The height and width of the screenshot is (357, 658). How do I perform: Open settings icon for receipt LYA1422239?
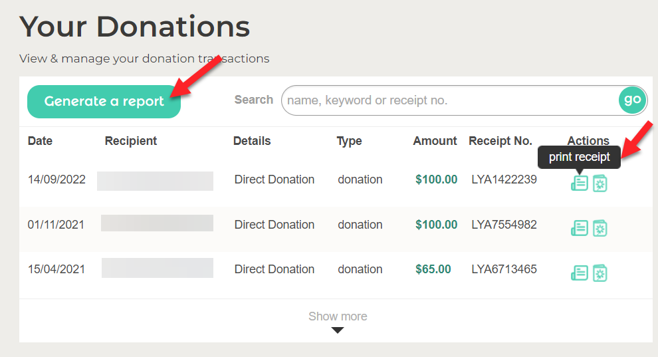click(x=600, y=183)
